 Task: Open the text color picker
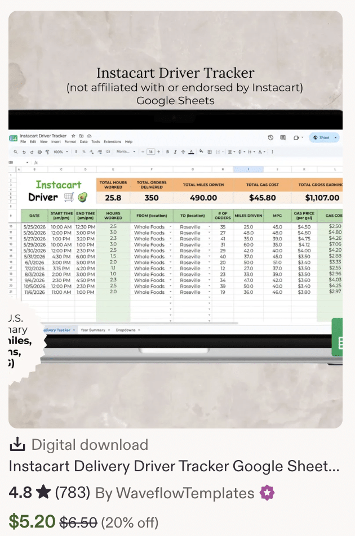pyautogui.click(x=191, y=152)
